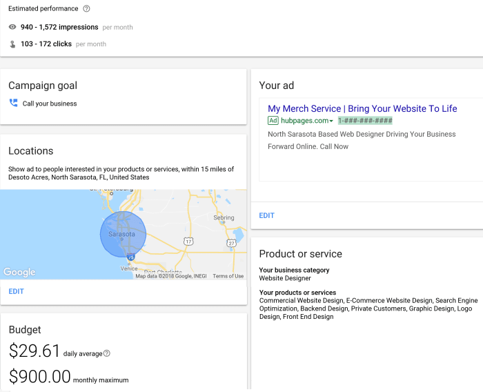This screenshot has height=392, width=483.
Task: Click help icon next to daily average
Action: click(107, 354)
